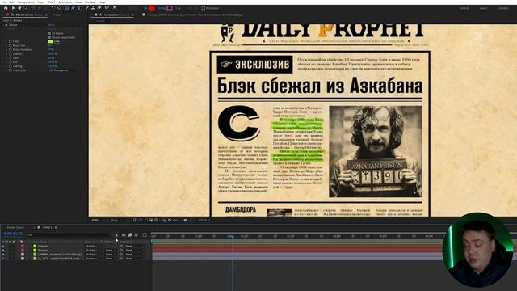Enable motion blur switch in timeline header
This screenshot has height=291, width=517.
point(137,235)
